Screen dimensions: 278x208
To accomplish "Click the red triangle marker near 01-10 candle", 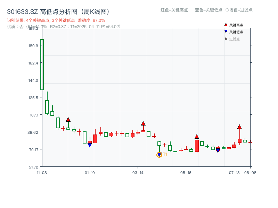I will point(68,120).
